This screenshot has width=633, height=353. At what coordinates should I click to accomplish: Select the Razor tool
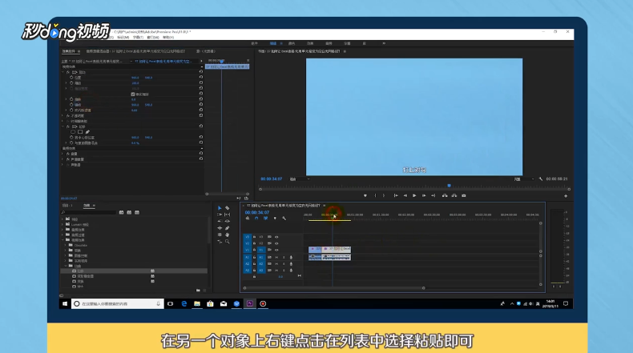[228, 208]
